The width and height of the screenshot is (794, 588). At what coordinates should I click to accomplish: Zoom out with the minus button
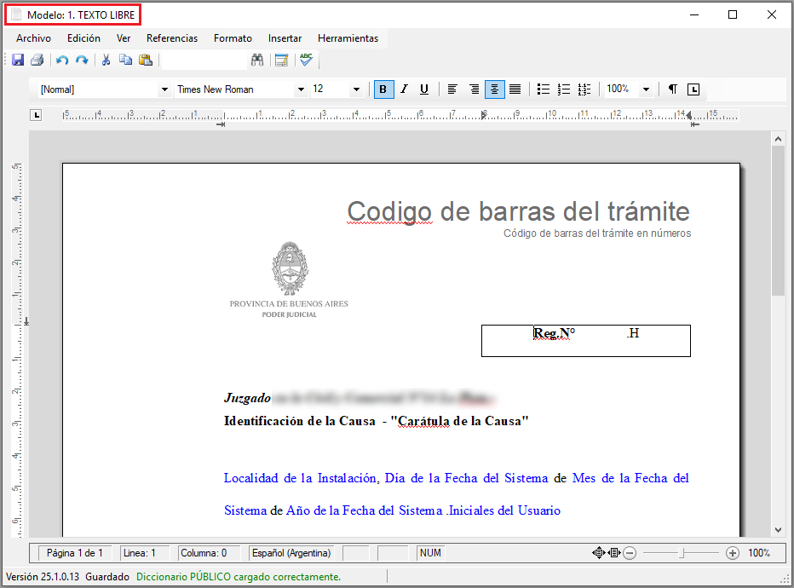pyautogui.click(x=630, y=553)
